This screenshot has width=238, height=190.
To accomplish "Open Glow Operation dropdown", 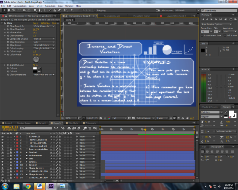I will 44,42.
